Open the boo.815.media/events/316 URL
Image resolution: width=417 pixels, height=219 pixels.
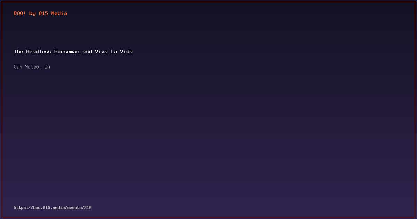tap(52, 208)
